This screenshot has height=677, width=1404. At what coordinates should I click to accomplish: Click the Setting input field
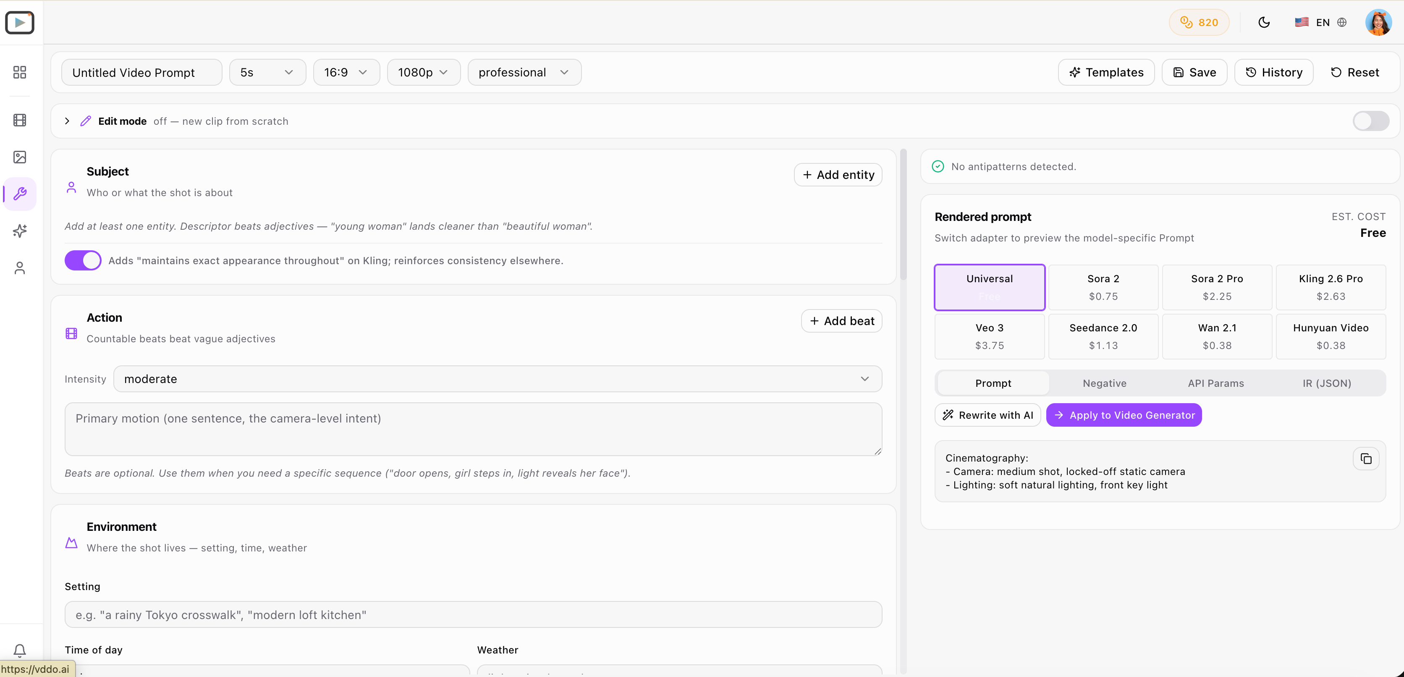(x=473, y=614)
